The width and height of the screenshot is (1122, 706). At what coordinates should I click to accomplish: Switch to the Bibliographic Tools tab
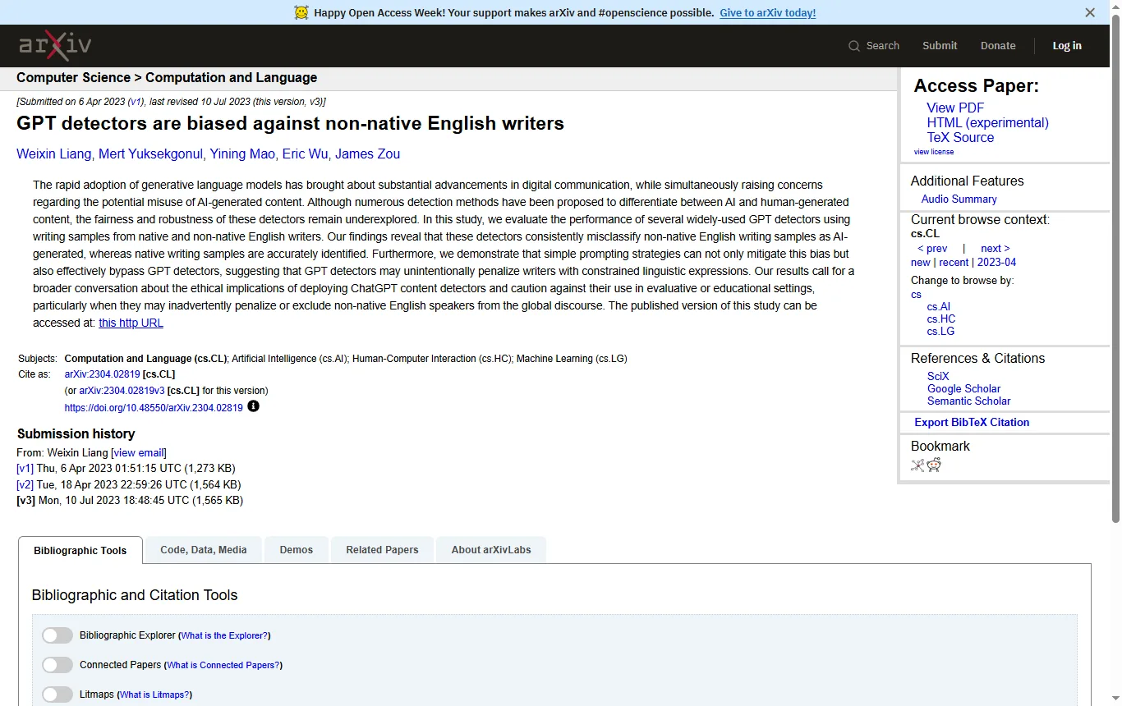tap(80, 550)
